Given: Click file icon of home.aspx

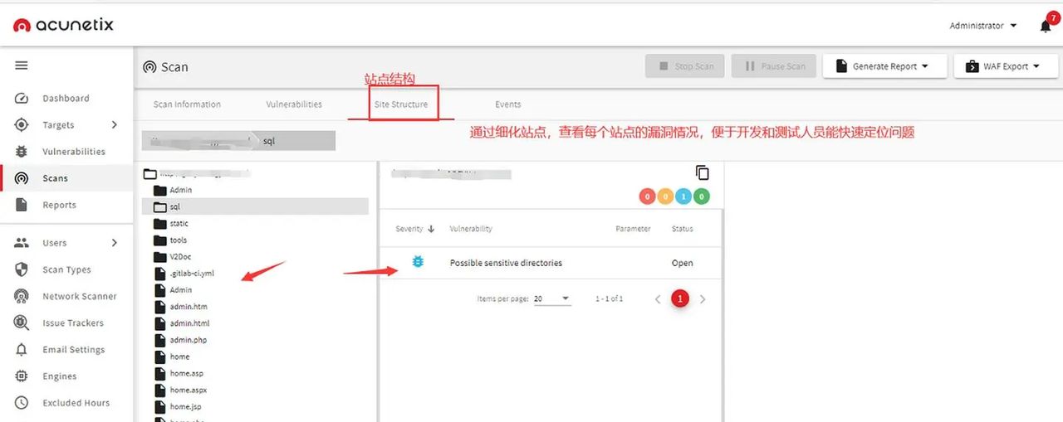Looking at the screenshot, I should click(x=160, y=390).
